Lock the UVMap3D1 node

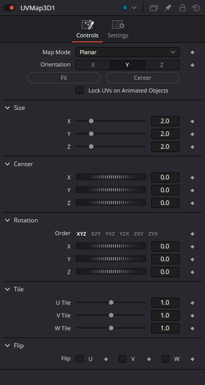coord(182,8)
